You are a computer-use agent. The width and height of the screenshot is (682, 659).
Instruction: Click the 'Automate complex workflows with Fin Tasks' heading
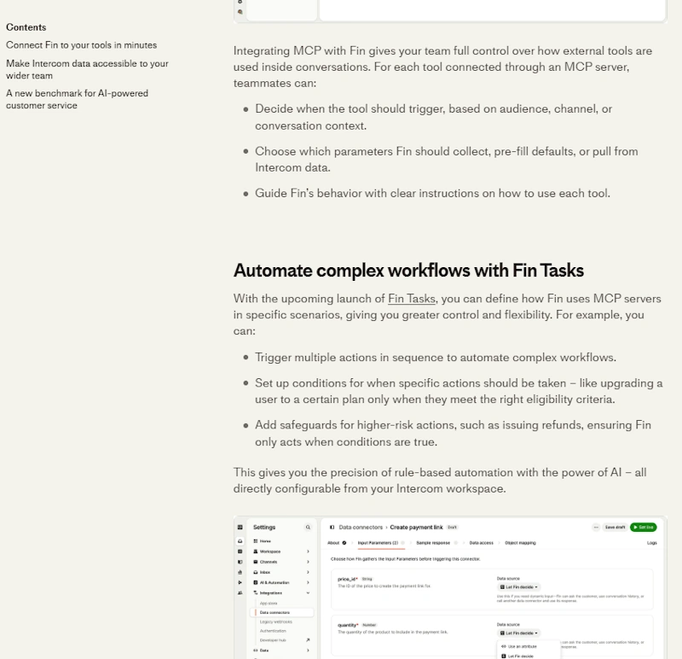tap(408, 271)
